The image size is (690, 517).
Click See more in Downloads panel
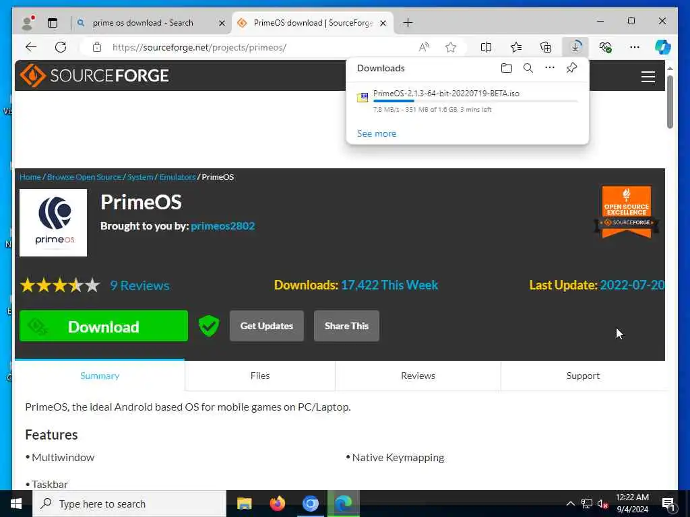[377, 133]
